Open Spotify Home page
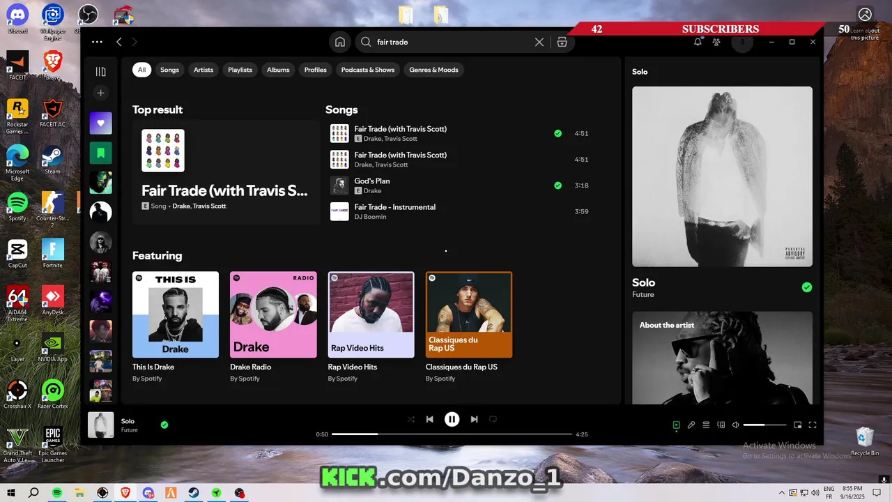The image size is (892, 502). pos(340,42)
